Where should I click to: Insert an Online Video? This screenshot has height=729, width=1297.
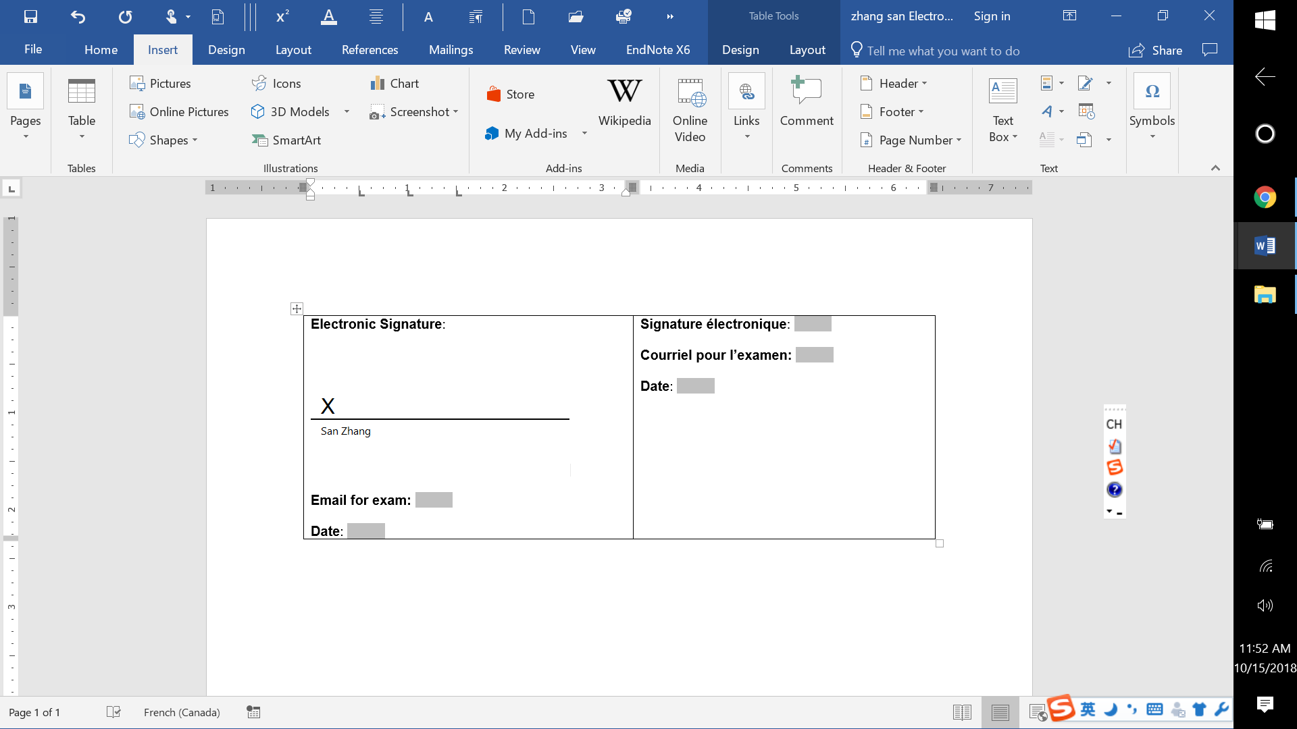pyautogui.click(x=690, y=109)
